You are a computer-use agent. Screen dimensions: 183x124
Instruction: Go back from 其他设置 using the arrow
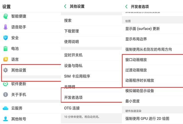[65, 6]
